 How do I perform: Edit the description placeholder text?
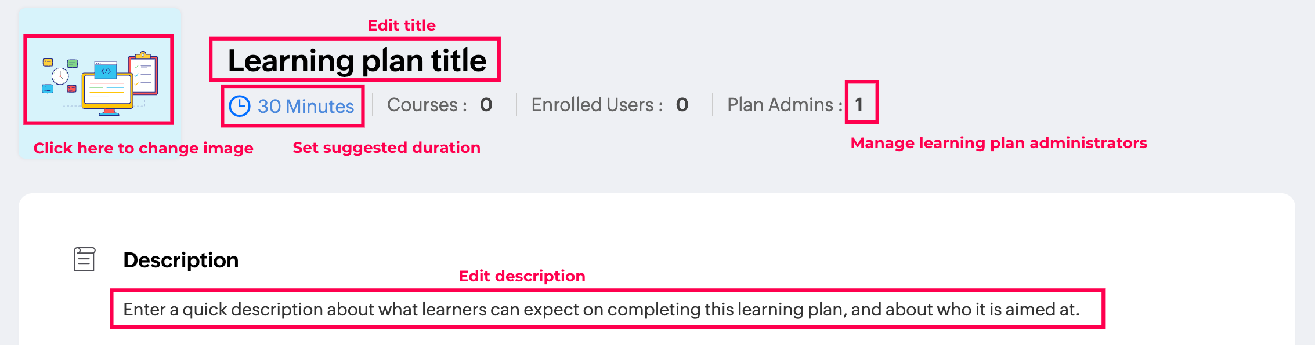tap(601, 310)
